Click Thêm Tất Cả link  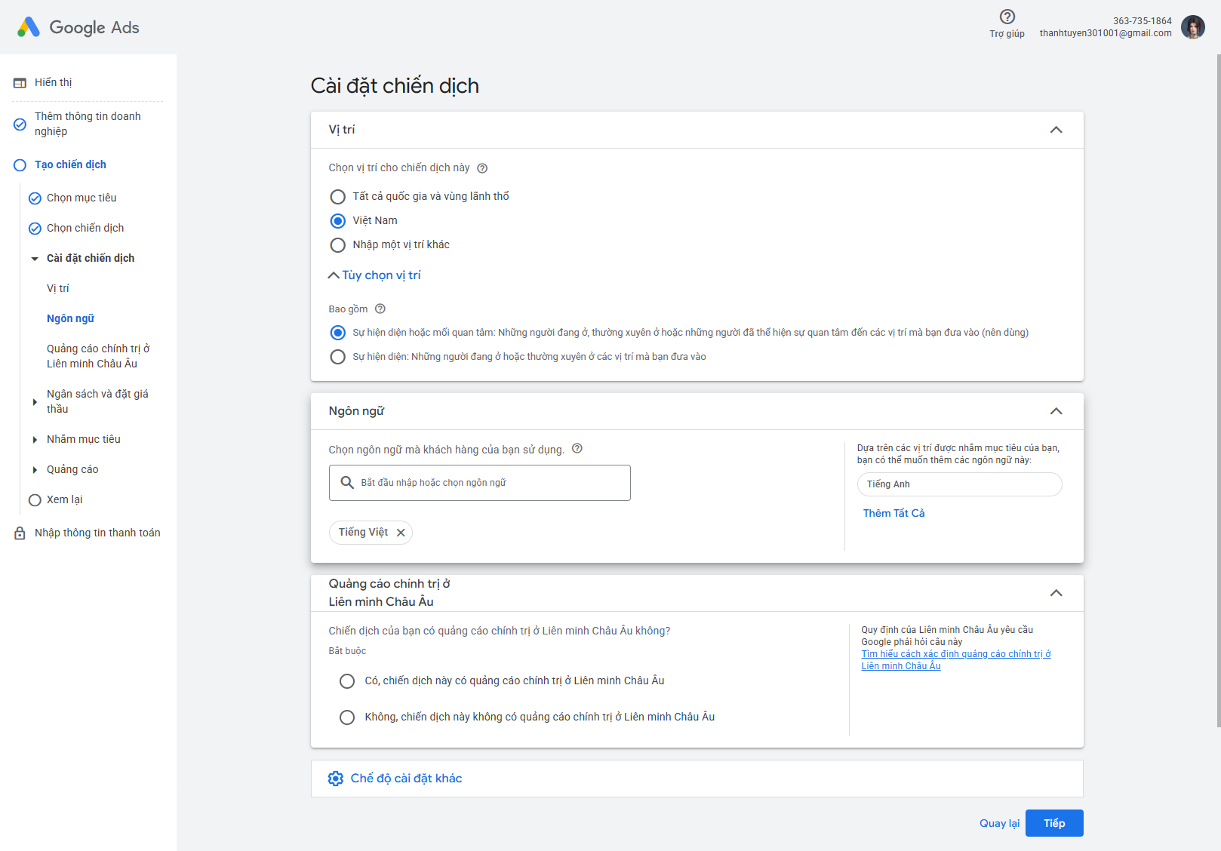coord(894,513)
